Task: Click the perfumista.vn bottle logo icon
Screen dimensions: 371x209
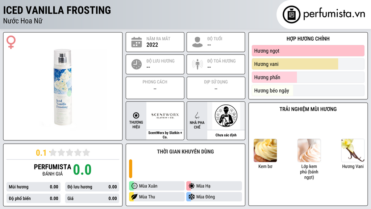Action: click(x=291, y=15)
